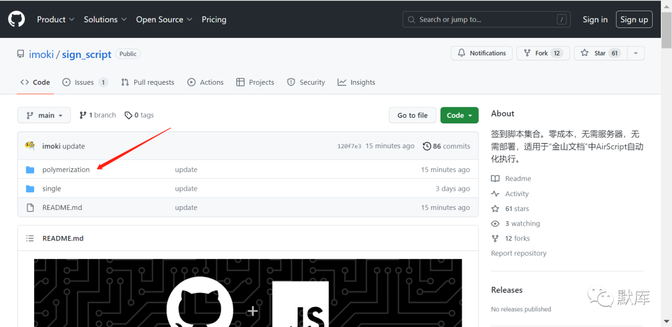672x327 pixels.
Task: Open the sign_script repository link
Action: tap(86, 55)
